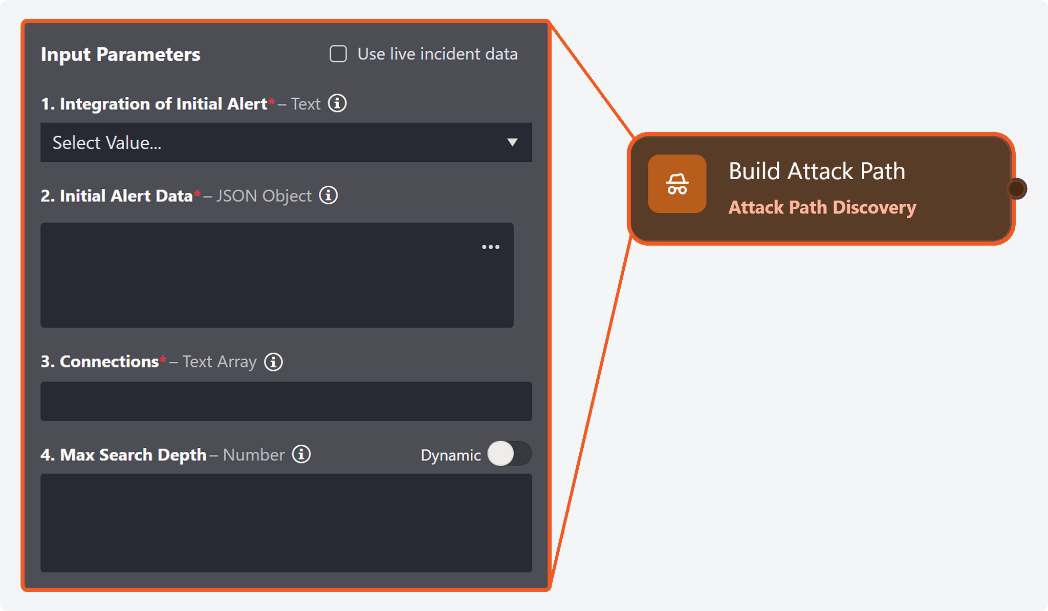1048x611 pixels.
Task: Click the Build Attack Path title text
Action: [x=817, y=171]
